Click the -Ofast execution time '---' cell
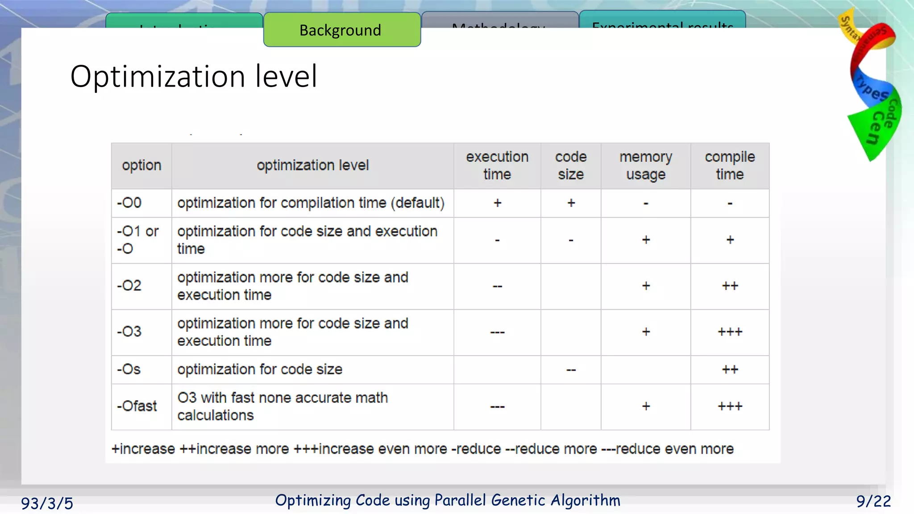The height and width of the screenshot is (514, 914). click(497, 406)
